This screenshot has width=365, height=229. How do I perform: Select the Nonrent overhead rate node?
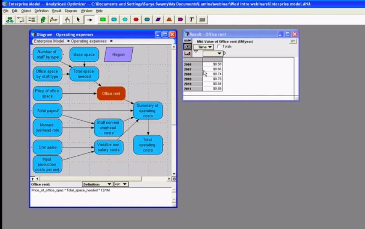(x=47, y=128)
